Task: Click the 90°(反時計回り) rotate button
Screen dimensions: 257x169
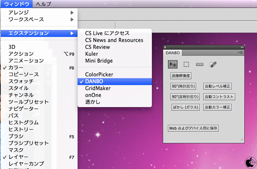Action: coord(185,97)
